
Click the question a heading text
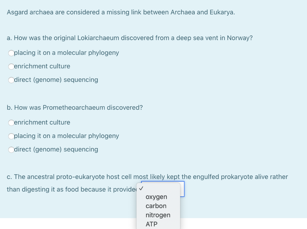130,38
